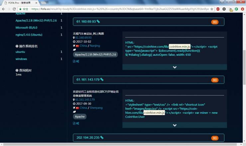This screenshot has height=146, width=246.
Task: Filter by China in Shenyang result
Action: pyautogui.click(x=83, y=108)
